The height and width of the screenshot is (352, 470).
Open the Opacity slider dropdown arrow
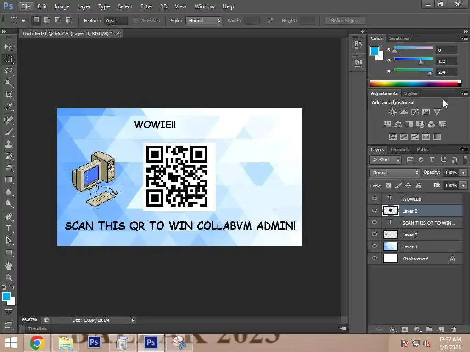[x=464, y=173]
